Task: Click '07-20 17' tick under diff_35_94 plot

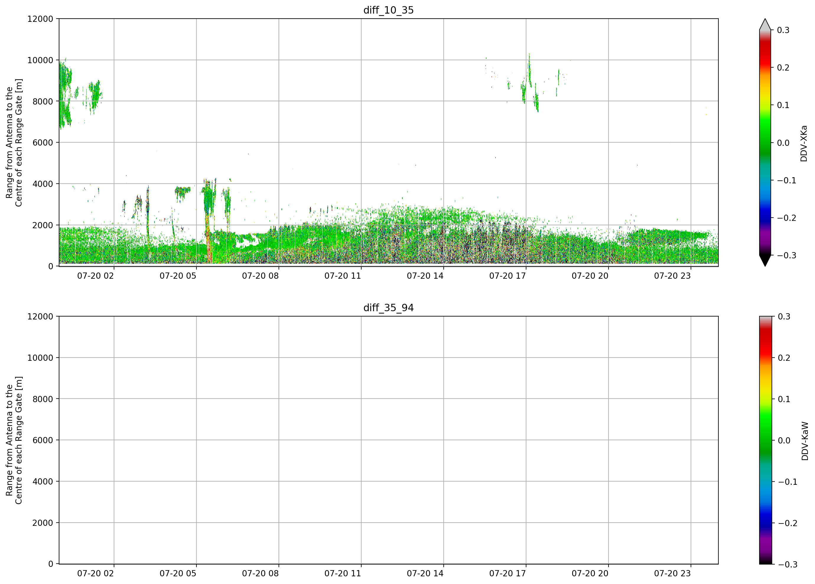Action: pyautogui.click(x=508, y=574)
